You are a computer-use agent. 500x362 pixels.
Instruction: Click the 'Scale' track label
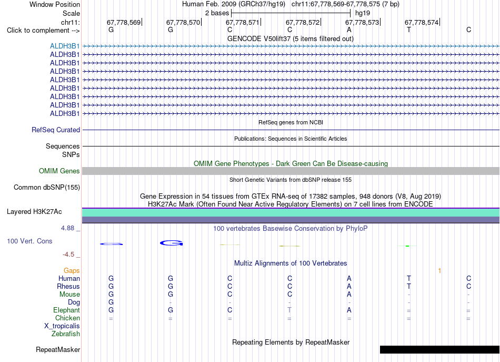pos(71,13)
